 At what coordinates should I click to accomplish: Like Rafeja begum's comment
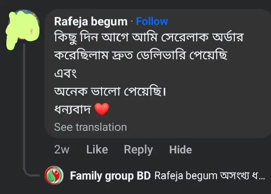[97, 150]
